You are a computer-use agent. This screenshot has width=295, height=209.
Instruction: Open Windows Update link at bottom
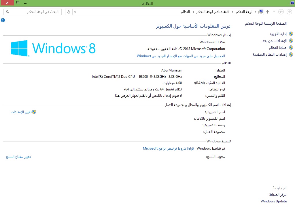(x=274, y=201)
